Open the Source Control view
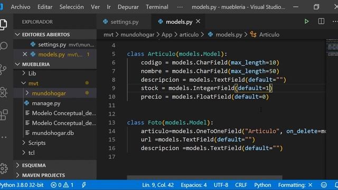The width and height of the screenshot is (338, 190). [x=3, y=69]
